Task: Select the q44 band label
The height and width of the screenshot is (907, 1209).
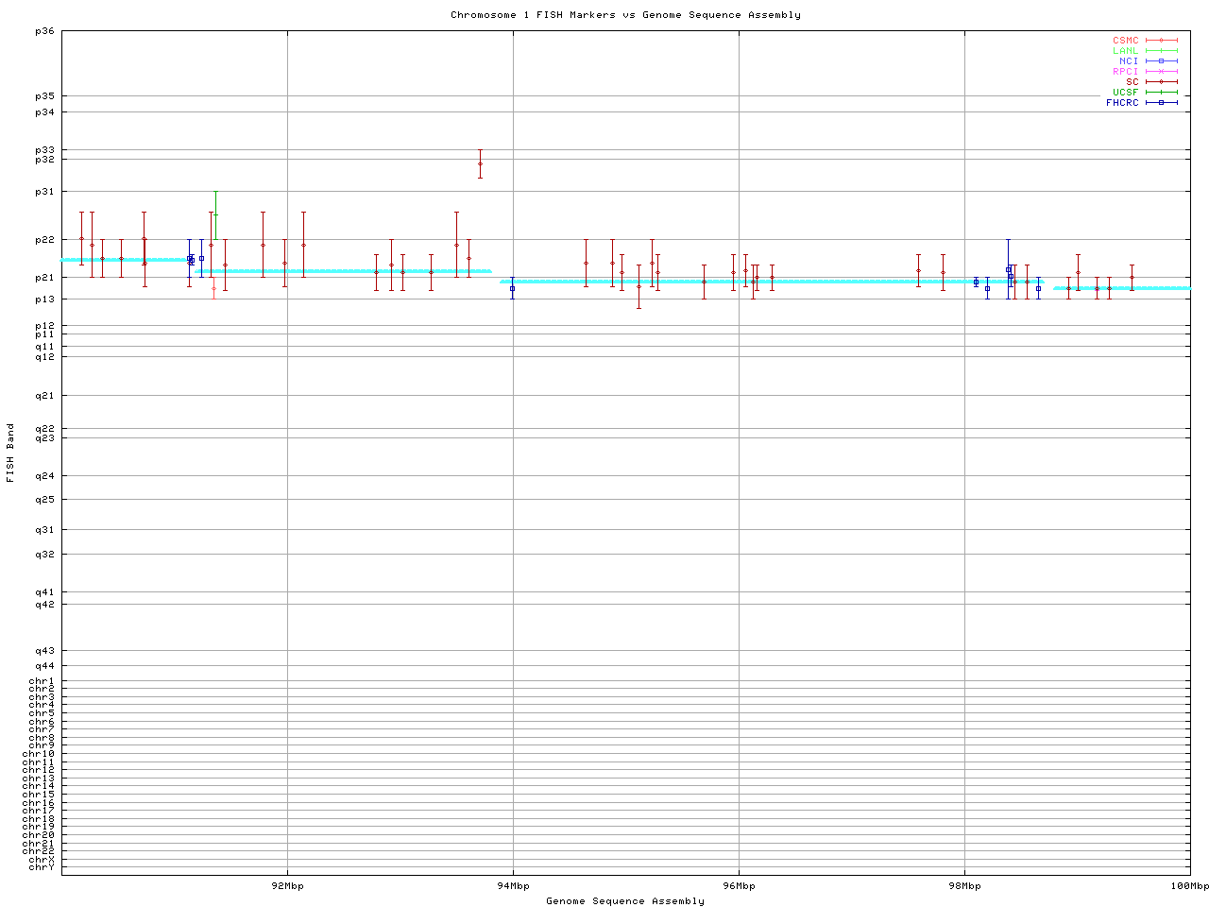Action: pyautogui.click(x=44, y=666)
